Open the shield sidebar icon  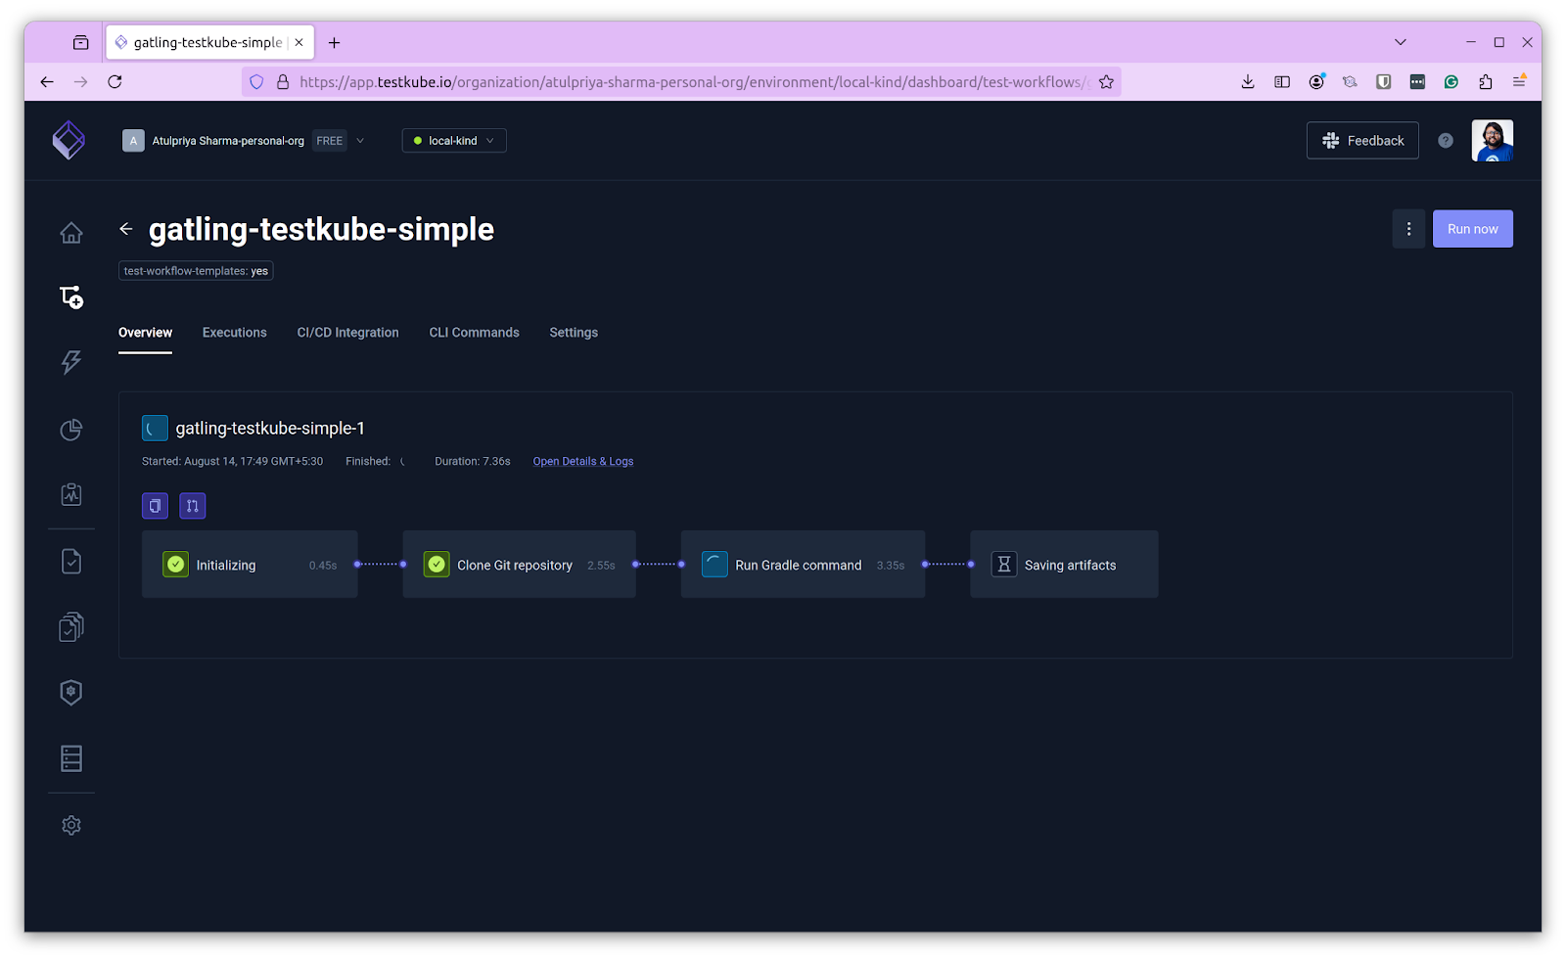(x=71, y=692)
